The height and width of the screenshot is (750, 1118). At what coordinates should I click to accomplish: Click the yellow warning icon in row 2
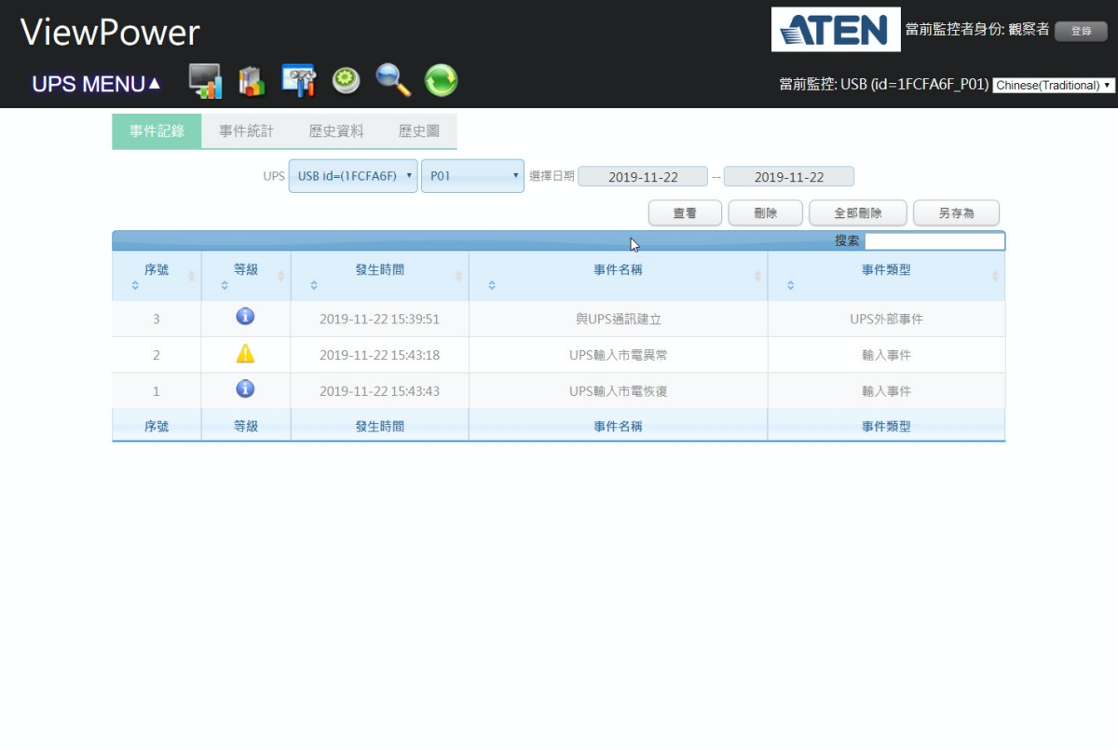tap(245, 354)
